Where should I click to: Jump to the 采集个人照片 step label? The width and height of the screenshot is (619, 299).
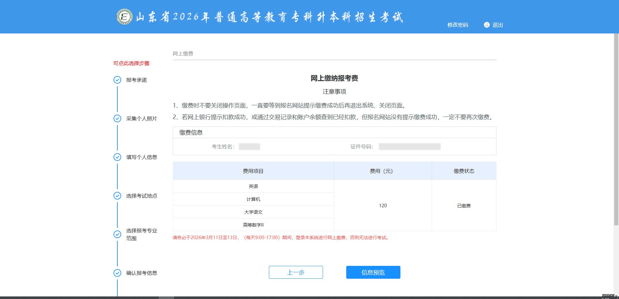pos(142,118)
